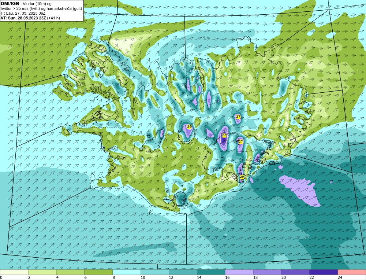Select the 'IT: Lau. 27. 05. 2023 06Z' line

[23, 13]
